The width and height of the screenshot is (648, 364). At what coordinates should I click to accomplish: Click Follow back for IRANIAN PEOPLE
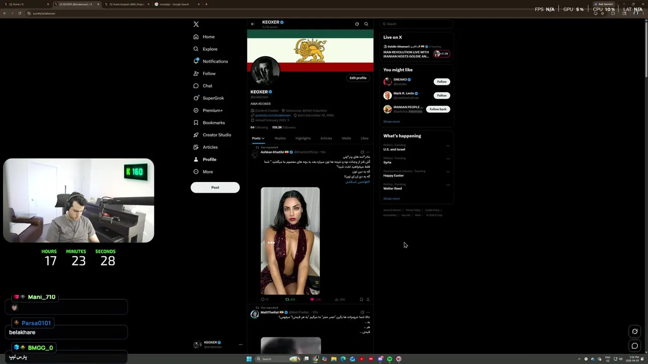tap(438, 109)
